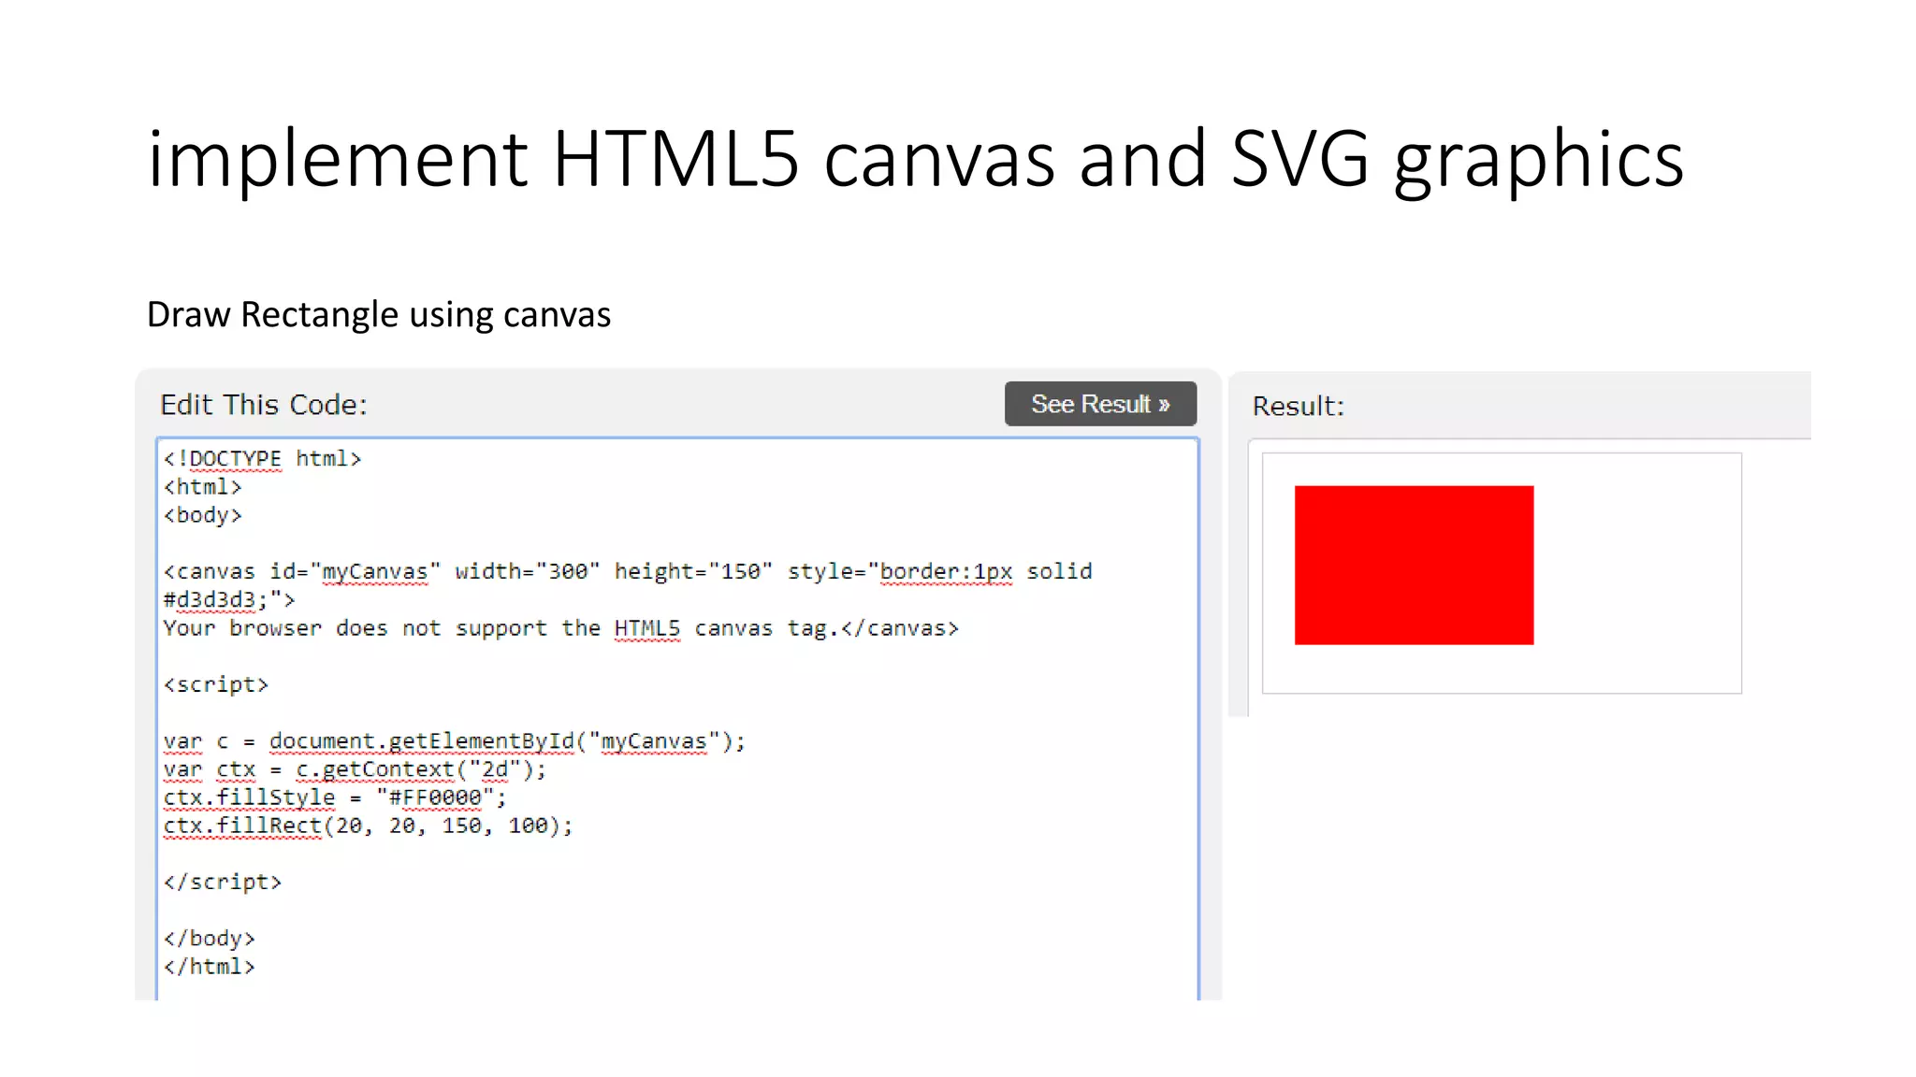
Task: Click the "Edit This Code:" label
Action: coord(264,405)
